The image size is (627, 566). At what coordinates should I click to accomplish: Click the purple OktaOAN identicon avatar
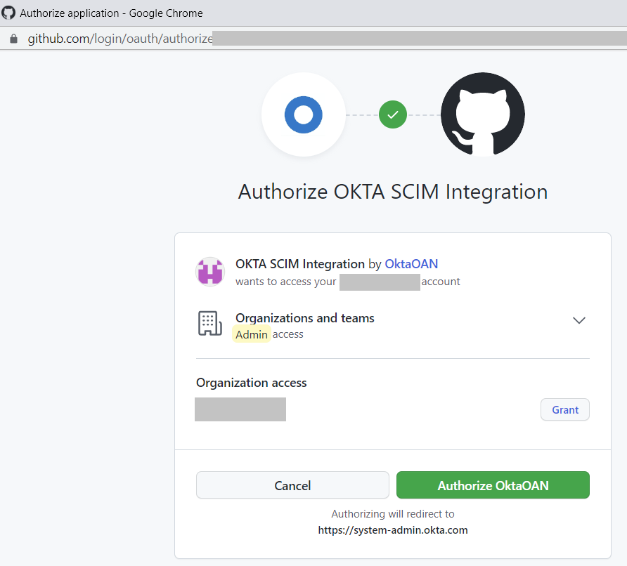pos(209,272)
